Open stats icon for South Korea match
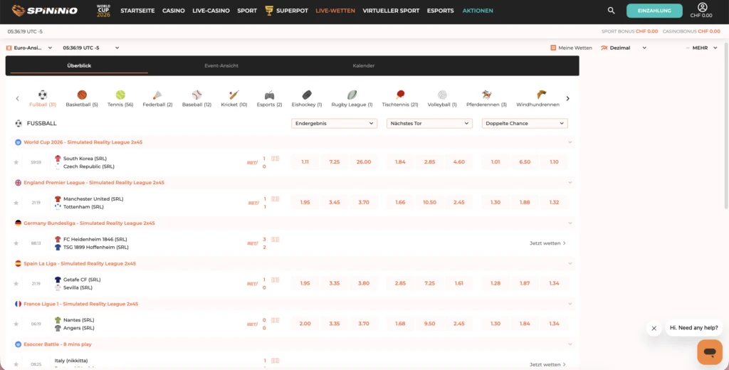Viewport: 729px width, 370px height. (275, 159)
